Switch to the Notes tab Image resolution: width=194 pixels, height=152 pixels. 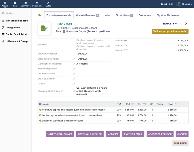[107, 15]
